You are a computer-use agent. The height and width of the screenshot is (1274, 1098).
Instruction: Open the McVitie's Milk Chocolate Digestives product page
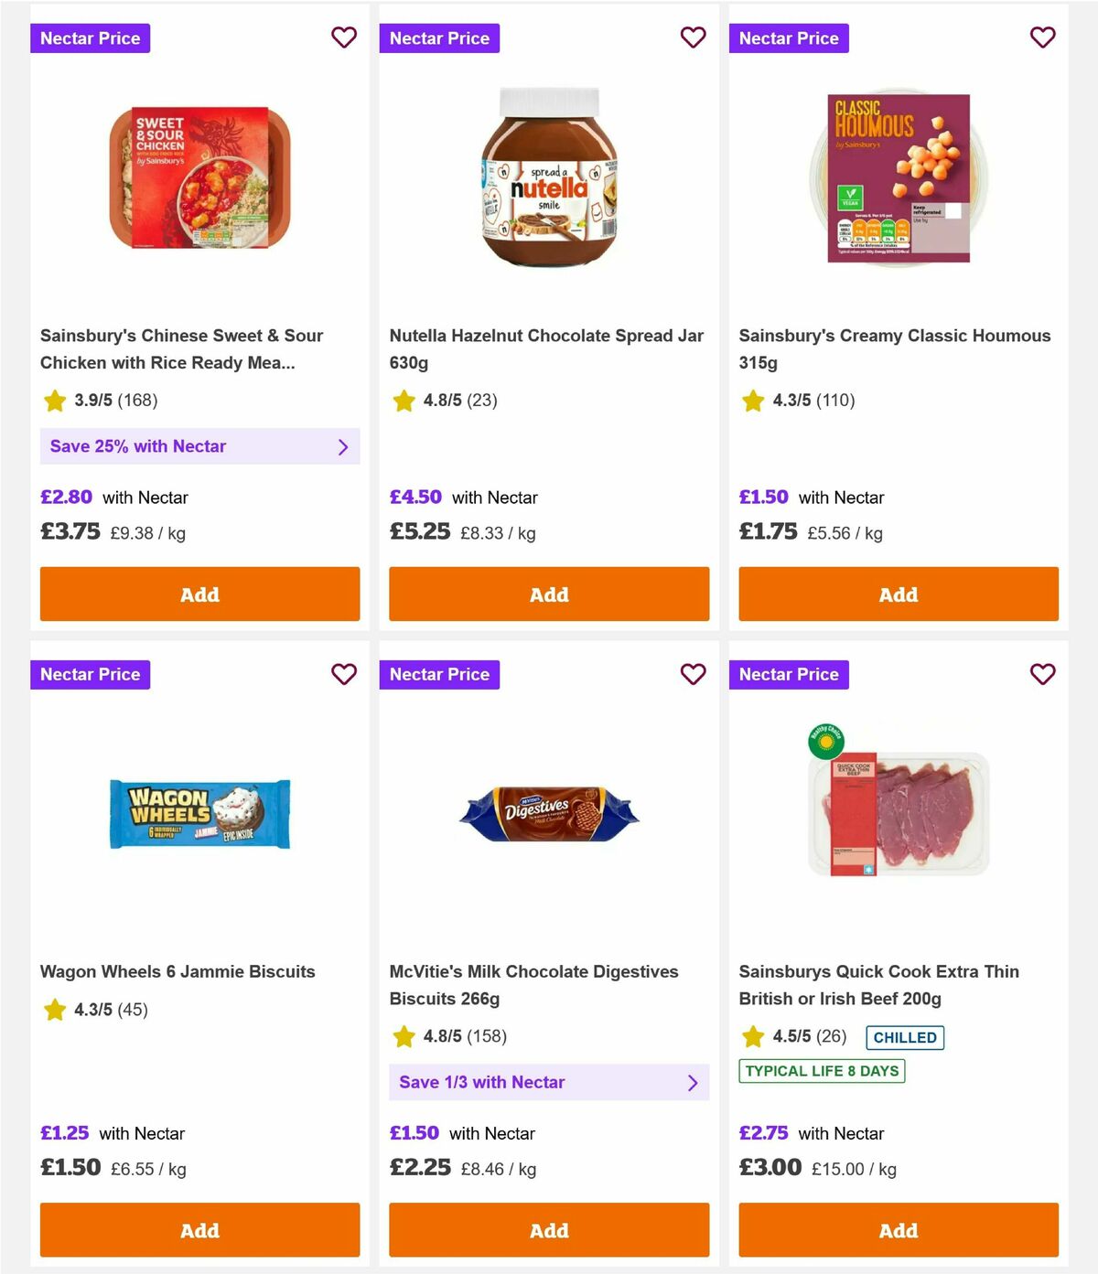(x=533, y=985)
